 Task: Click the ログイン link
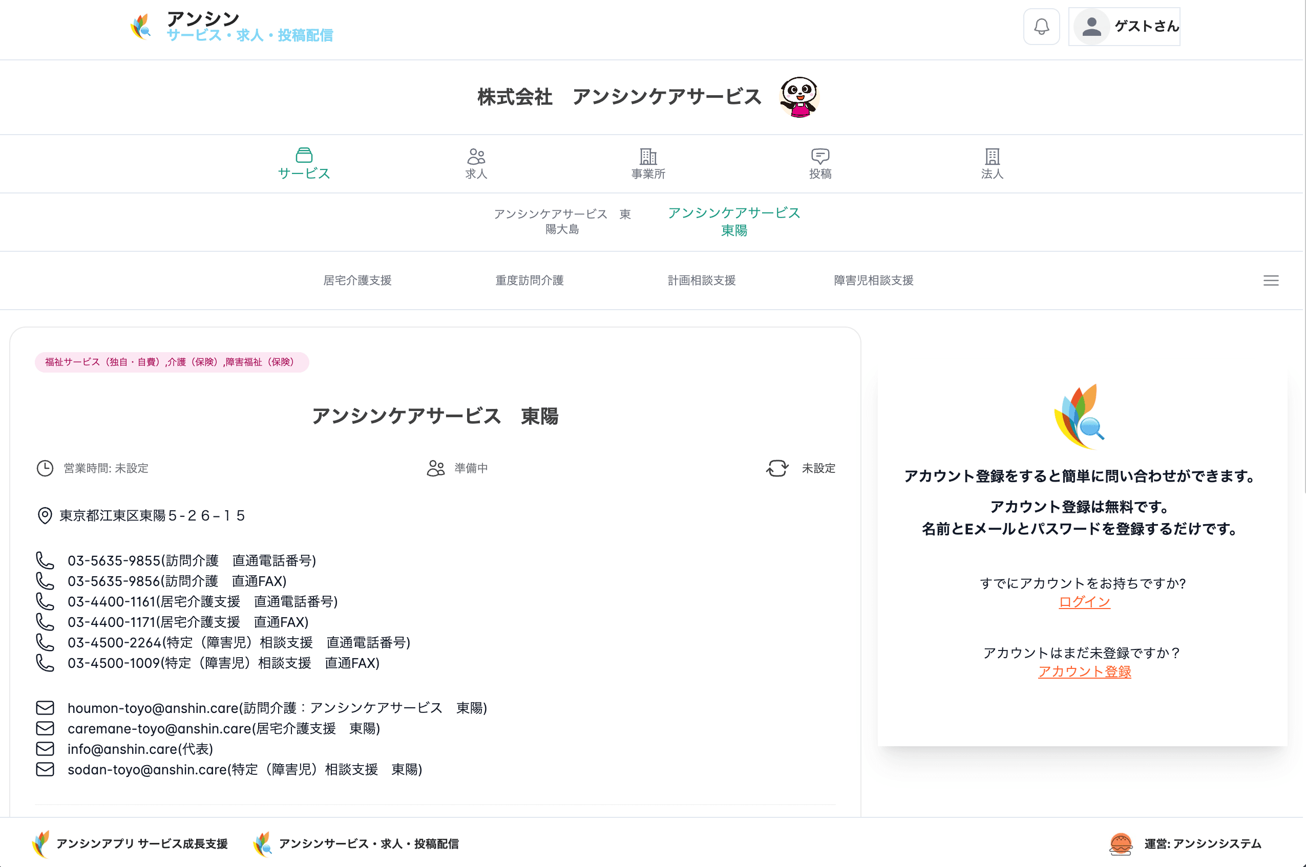[x=1084, y=601]
